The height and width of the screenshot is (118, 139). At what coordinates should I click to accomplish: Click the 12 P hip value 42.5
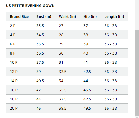click(x=87, y=72)
